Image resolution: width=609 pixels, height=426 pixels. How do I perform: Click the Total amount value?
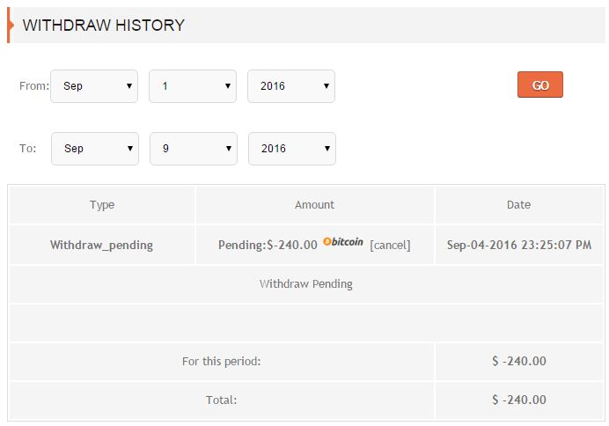click(518, 400)
